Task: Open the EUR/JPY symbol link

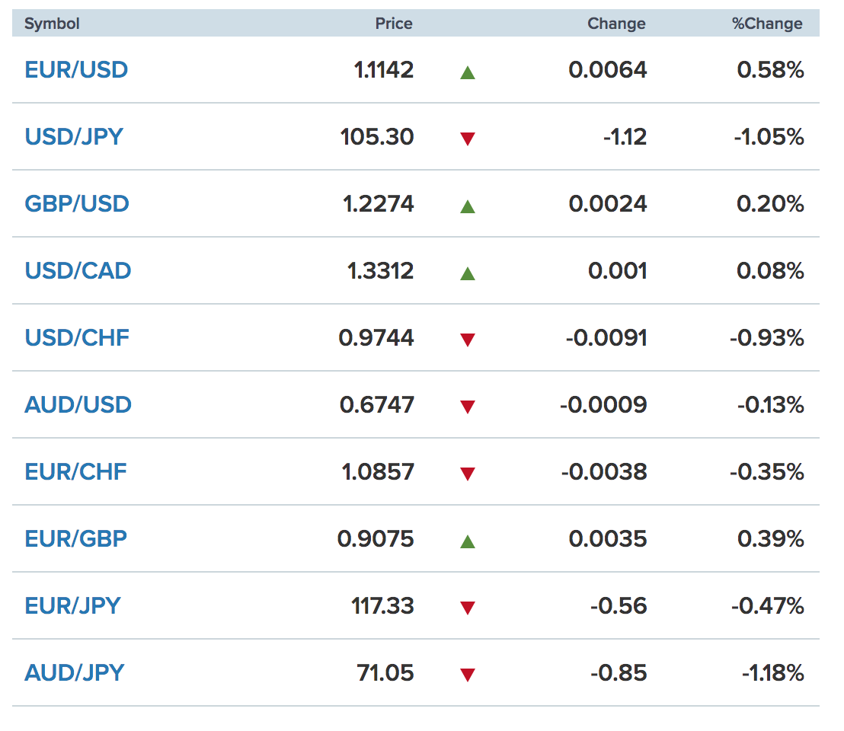Action: click(x=72, y=605)
